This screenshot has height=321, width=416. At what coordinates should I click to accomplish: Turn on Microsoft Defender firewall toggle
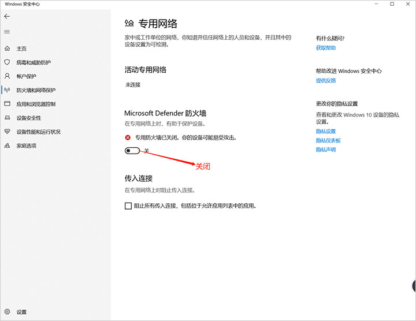(x=132, y=151)
